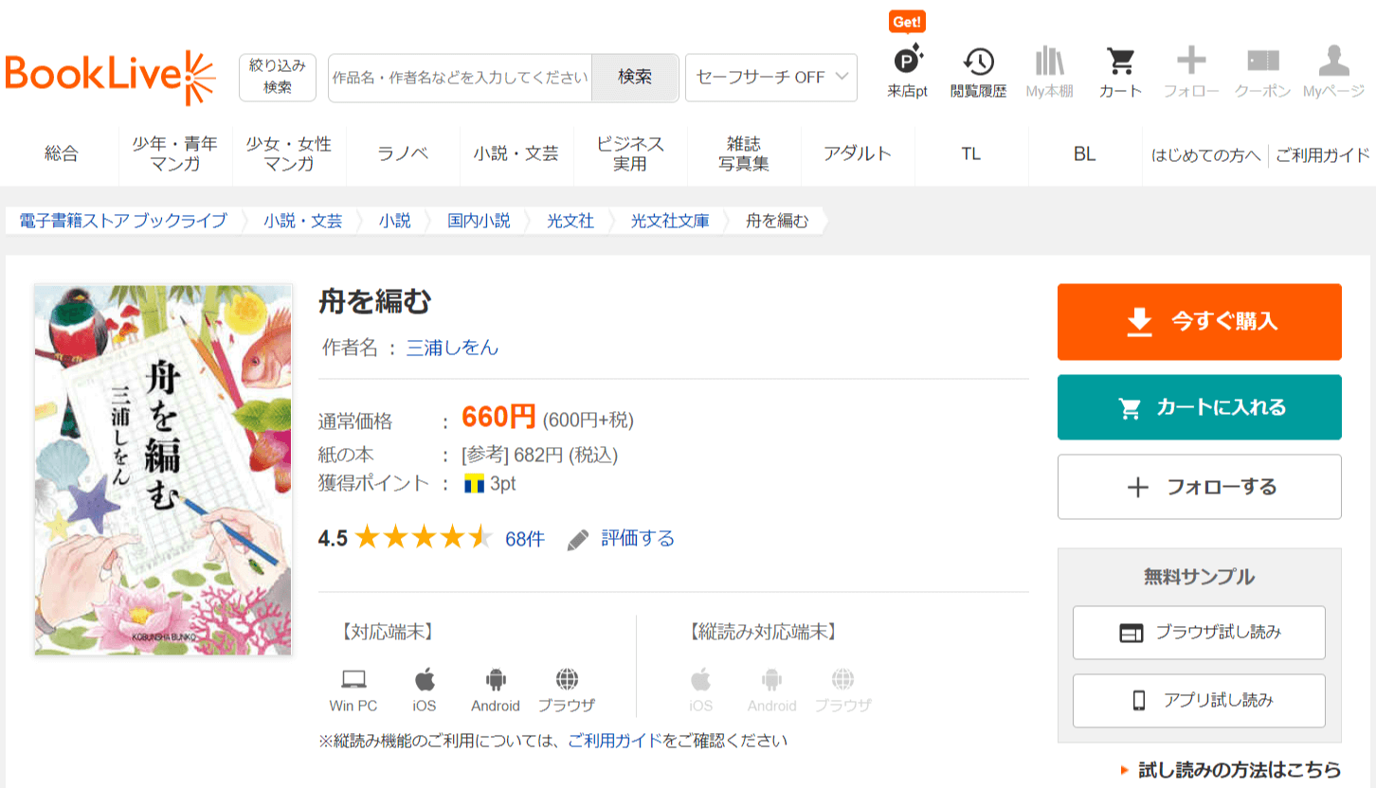The height and width of the screenshot is (788, 1376).
Task: Switch to ビジネス実用 category tab
Action: click(630, 154)
